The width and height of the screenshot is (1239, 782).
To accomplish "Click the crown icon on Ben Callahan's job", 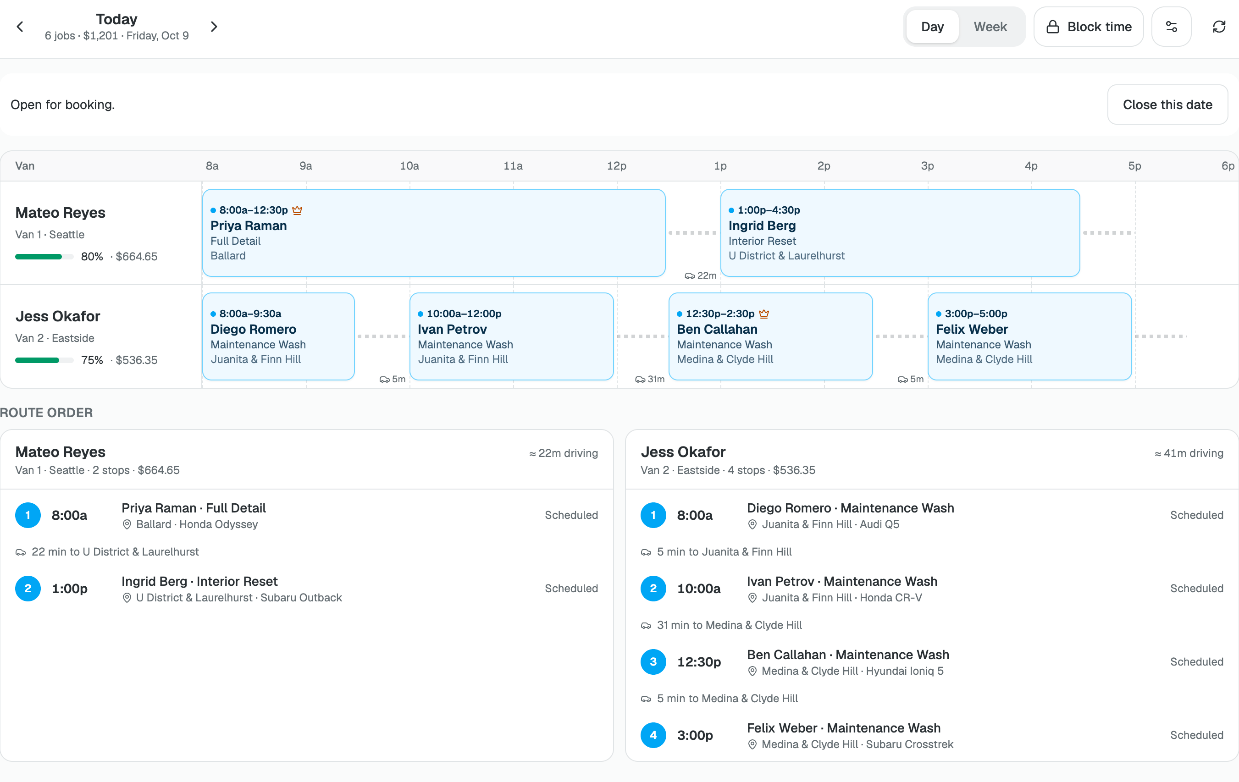I will (x=763, y=314).
